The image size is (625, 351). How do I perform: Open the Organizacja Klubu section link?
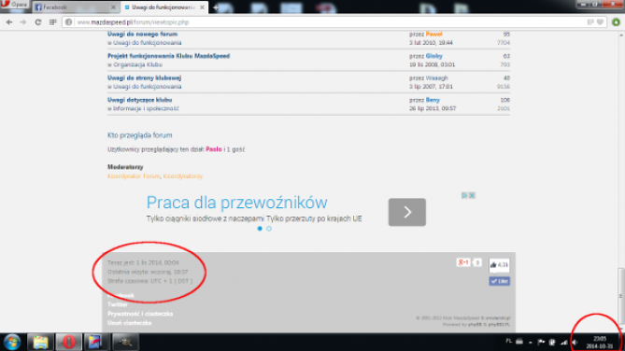(137, 64)
